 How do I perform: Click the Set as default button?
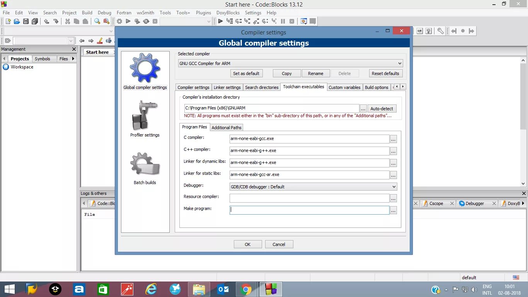[x=247, y=73]
